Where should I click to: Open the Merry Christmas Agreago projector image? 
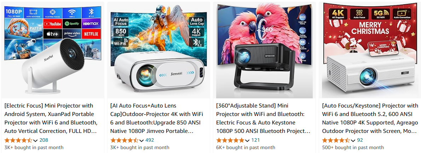click(370, 51)
